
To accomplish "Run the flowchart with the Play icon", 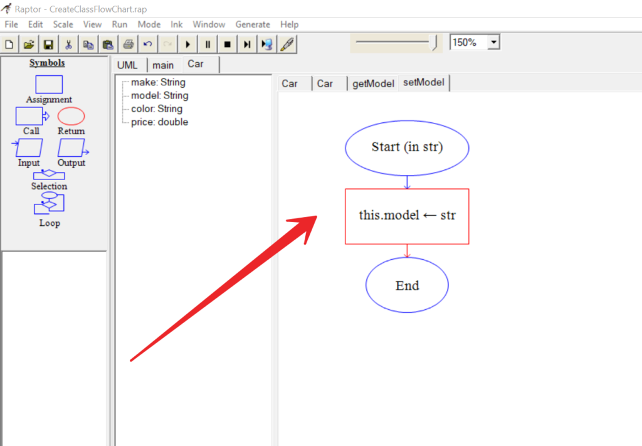I will (187, 44).
